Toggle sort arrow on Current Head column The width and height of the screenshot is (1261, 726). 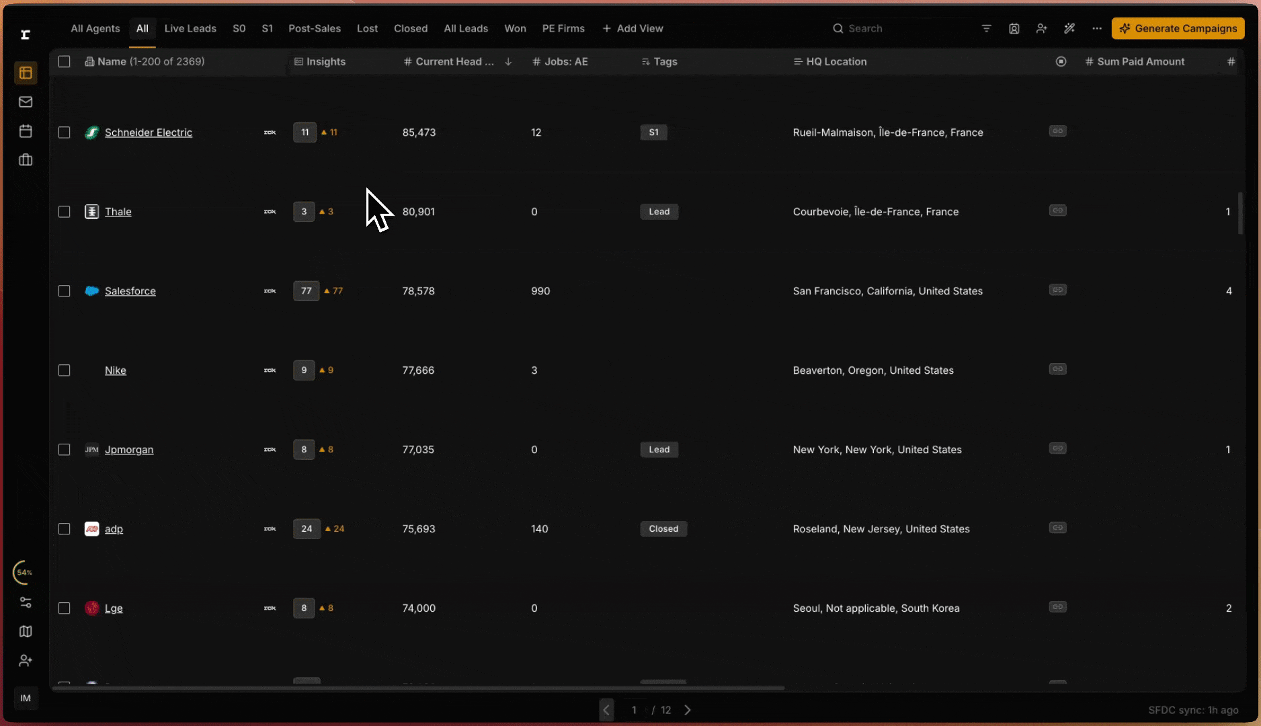(508, 62)
